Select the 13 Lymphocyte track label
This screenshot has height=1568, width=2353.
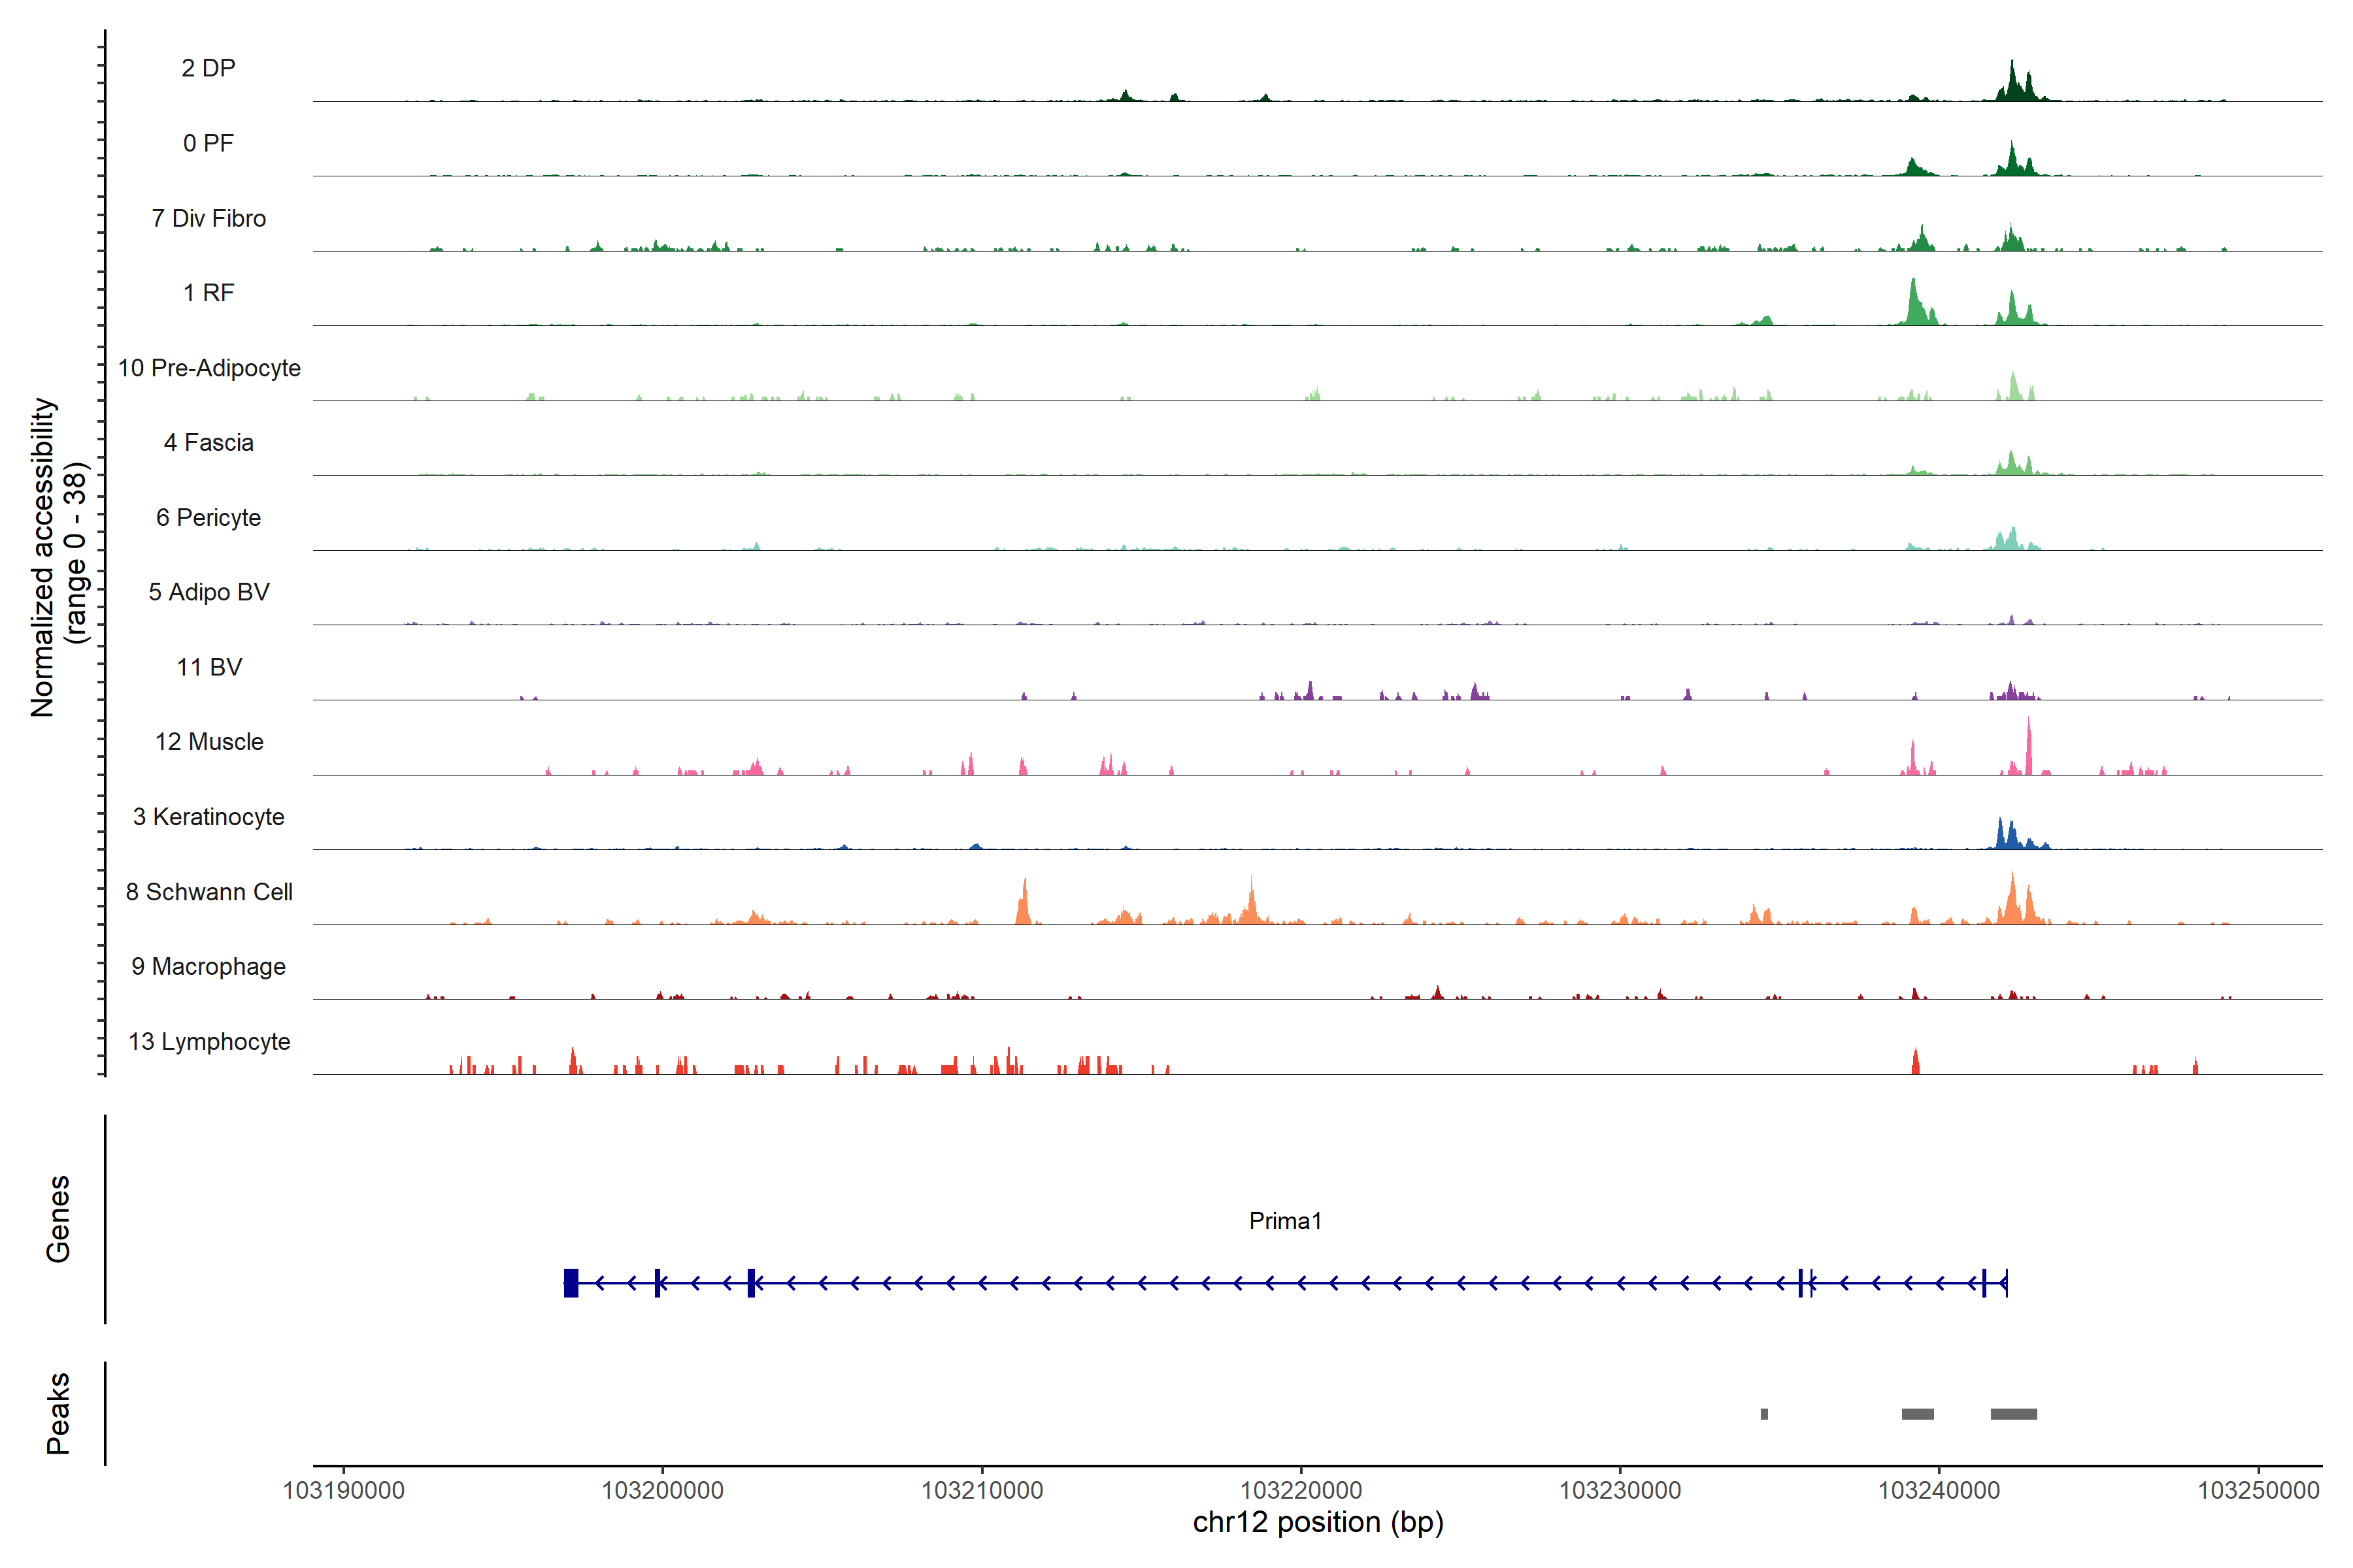click(x=209, y=1041)
